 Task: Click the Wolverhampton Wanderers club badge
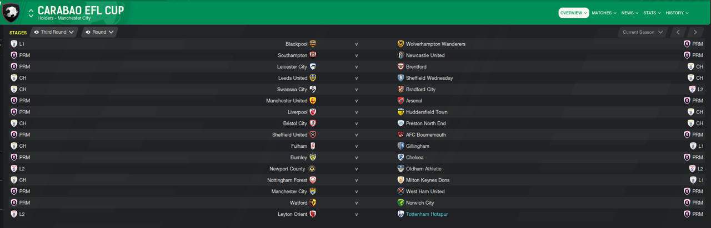click(x=401, y=44)
